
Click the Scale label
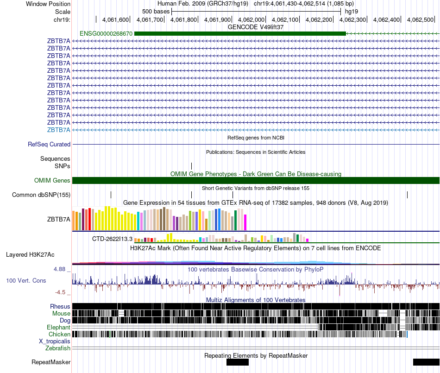63,12
